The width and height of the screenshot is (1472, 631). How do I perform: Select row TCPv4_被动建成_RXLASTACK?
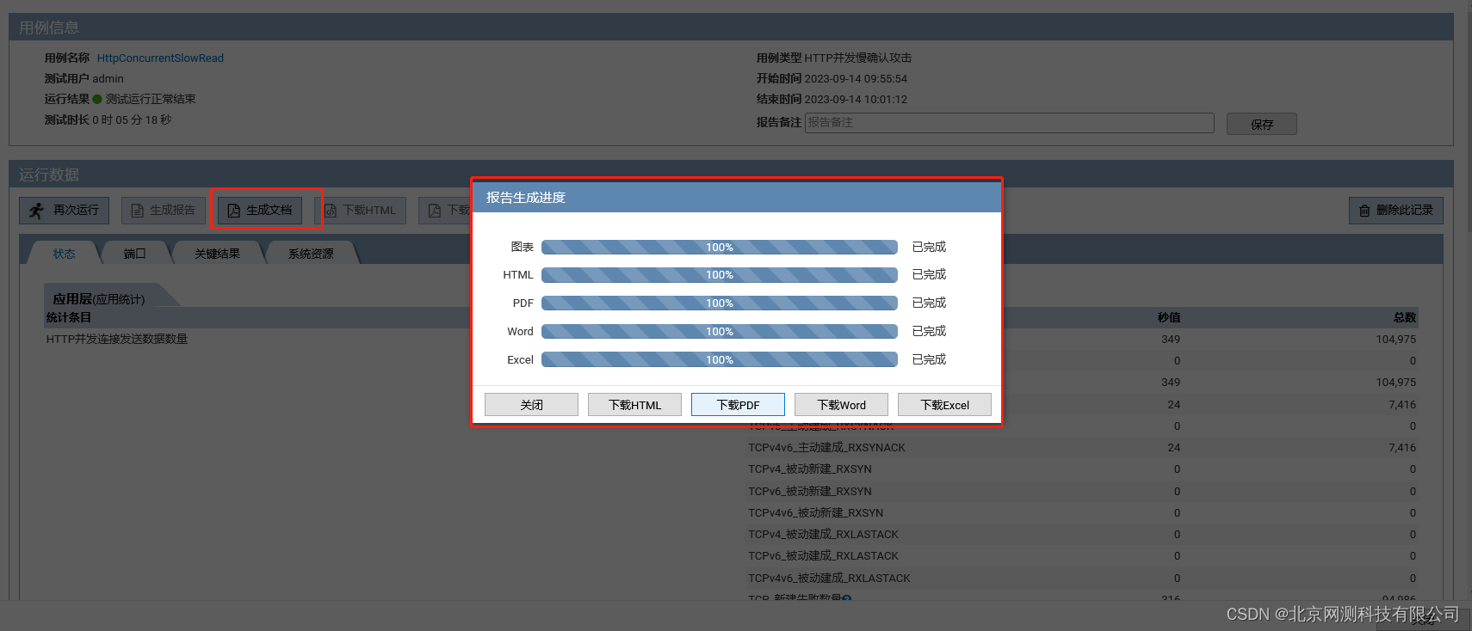[1082, 535]
